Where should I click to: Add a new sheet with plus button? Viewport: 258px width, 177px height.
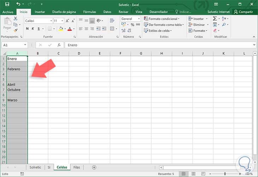pos(94,167)
